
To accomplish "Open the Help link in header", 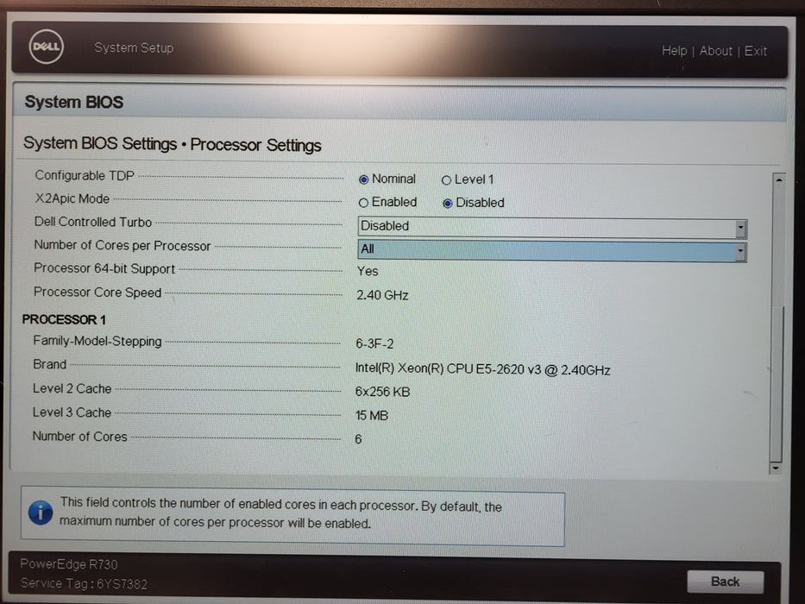I will 674,51.
